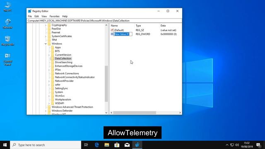Click the taskbar search box
This screenshot has height=149, width=265.
coord(46,145)
